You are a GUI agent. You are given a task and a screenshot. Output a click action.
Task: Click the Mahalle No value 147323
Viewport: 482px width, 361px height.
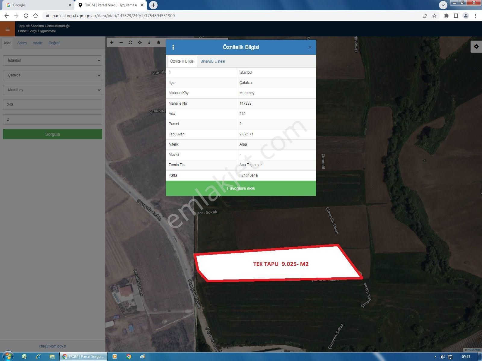[x=246, y=103]
